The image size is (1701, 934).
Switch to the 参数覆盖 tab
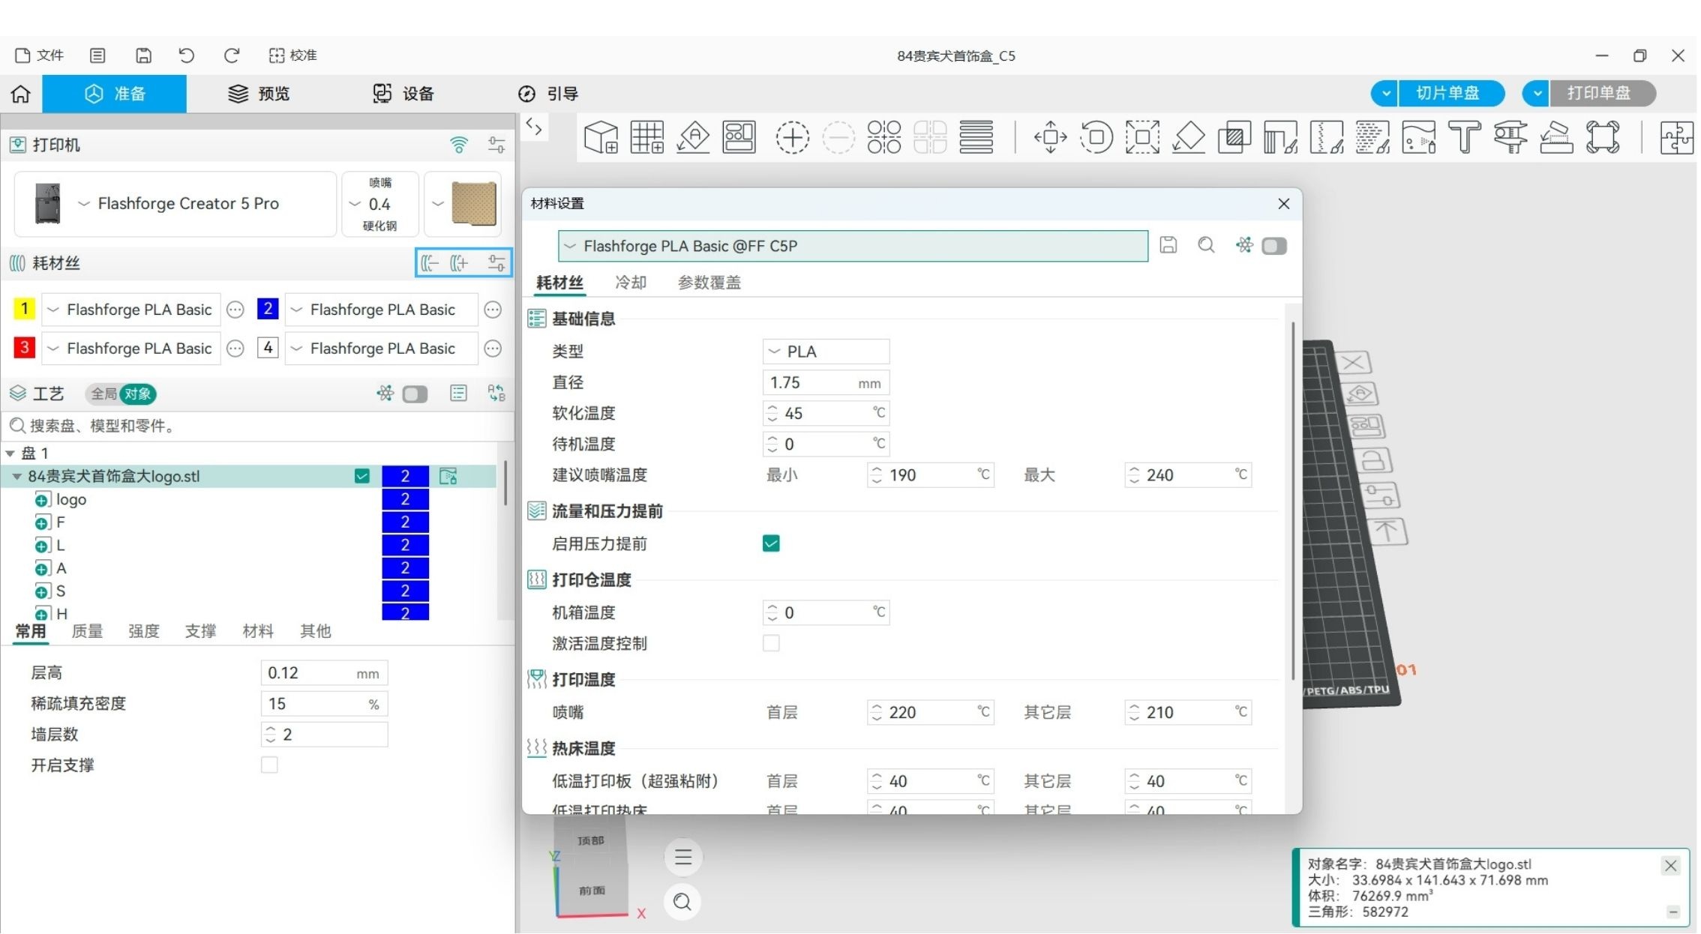click(x=709, y=283)
